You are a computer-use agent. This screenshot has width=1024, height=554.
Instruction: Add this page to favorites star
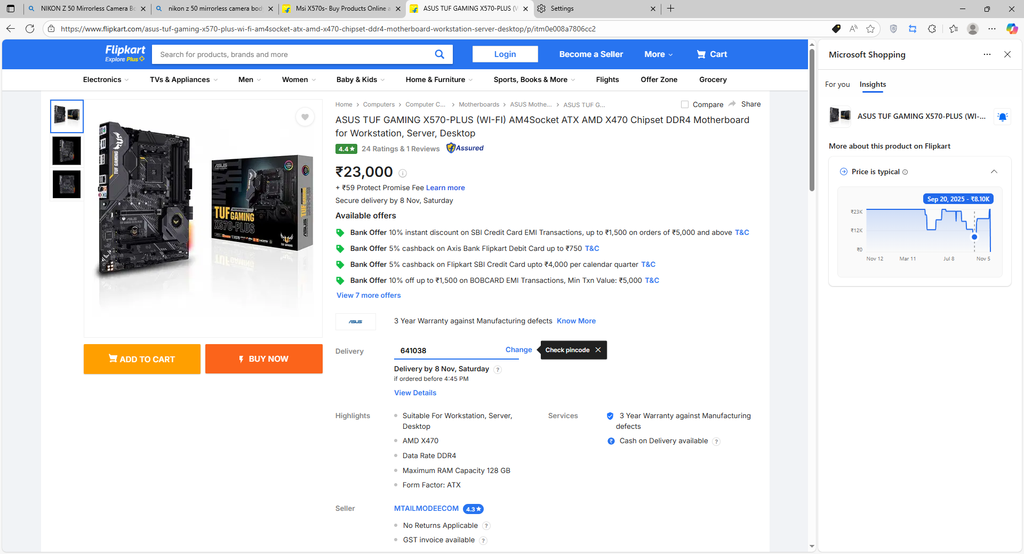(x=870, y=29)
